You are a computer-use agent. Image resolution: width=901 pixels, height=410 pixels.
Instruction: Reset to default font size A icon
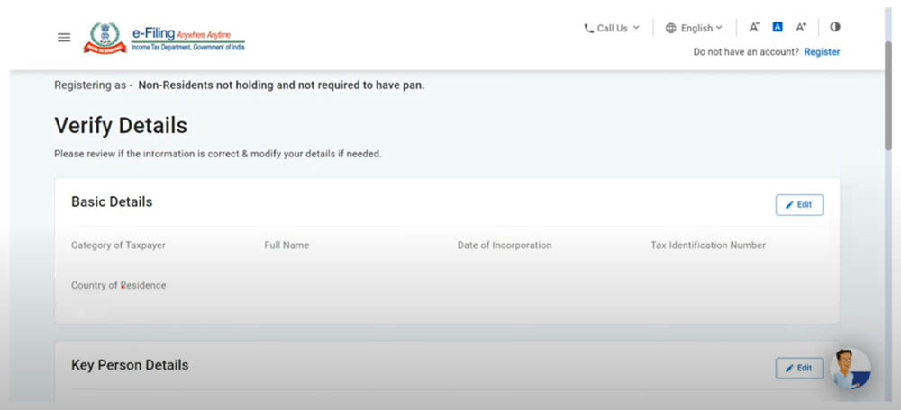click(x=778, y=28)
